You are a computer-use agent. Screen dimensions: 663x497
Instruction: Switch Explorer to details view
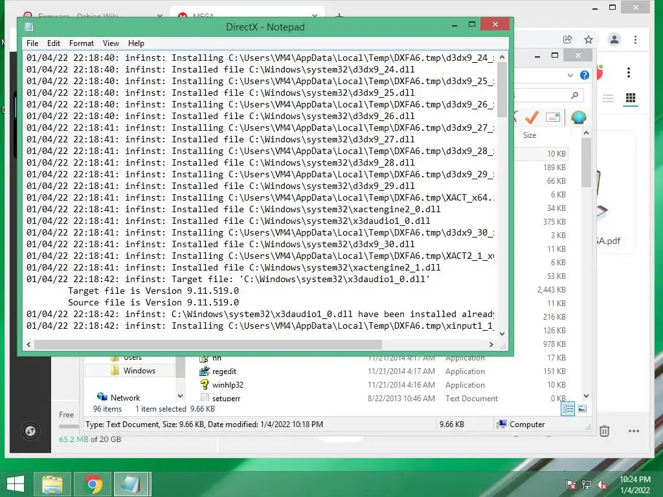tap(568, 409)
